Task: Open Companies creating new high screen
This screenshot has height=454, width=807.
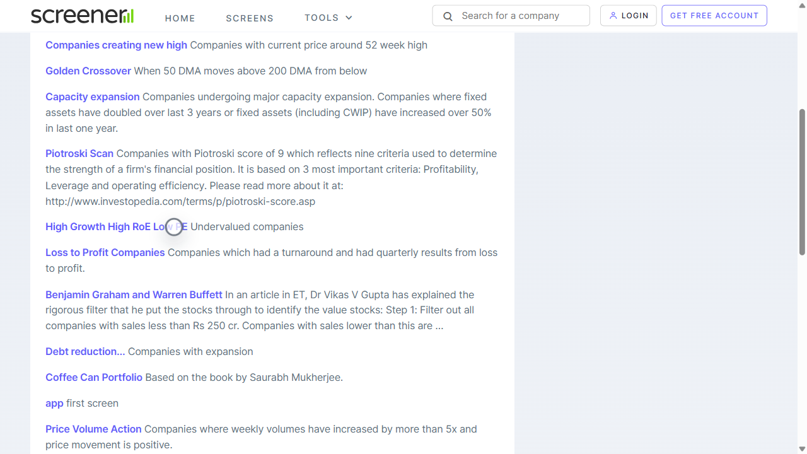Action: [116, 45]
